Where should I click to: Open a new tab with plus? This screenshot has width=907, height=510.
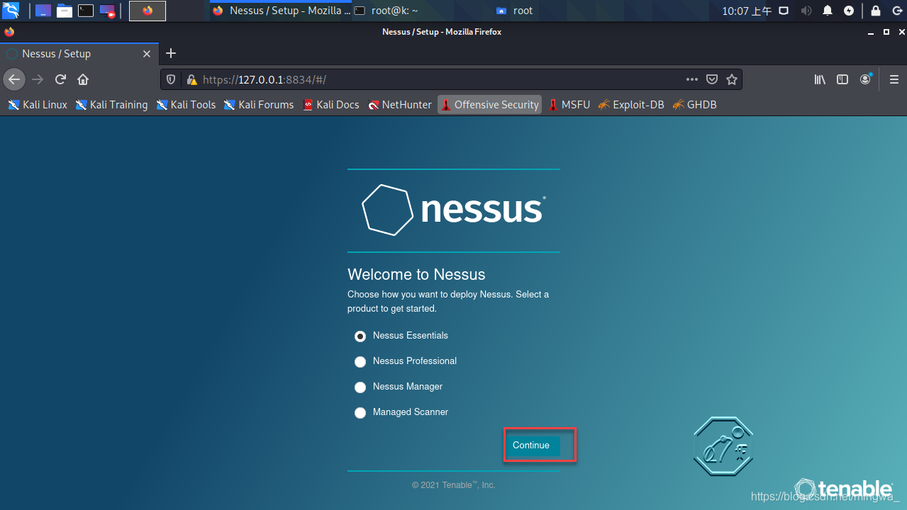click(x=170, y=54)
